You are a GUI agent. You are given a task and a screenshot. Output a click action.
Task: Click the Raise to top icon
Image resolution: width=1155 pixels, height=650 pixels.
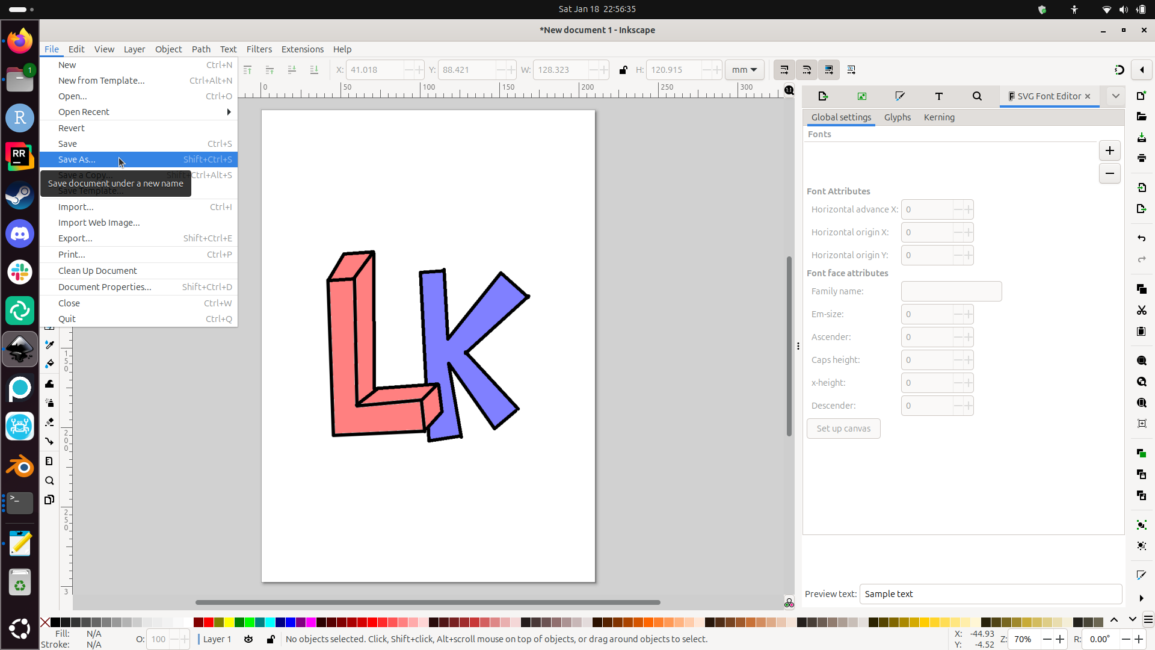pyautogui.click(x=247, y=70)
